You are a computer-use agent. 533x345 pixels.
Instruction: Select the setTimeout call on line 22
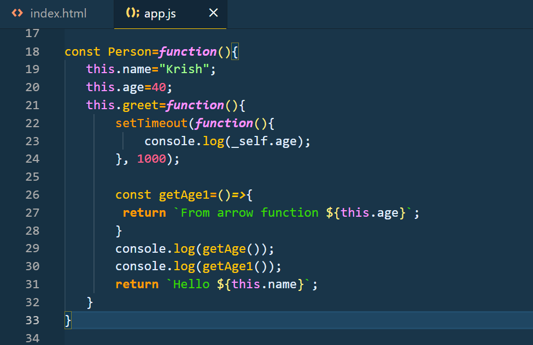pyautogui.click(x=151, y=123)
